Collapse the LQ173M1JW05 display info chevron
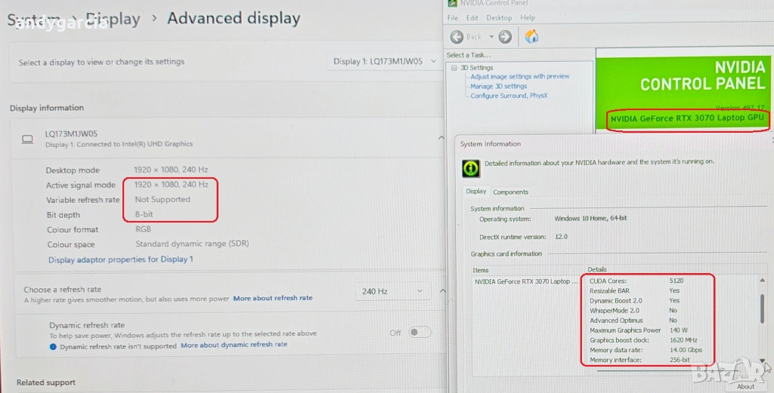This screenshot has height=393, width=774. click(441, 138)
